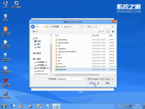The image size is (145, 109).
Task: Open the 计算机 desktop icon
Action: pyautogui.click(x=6, y=5)
